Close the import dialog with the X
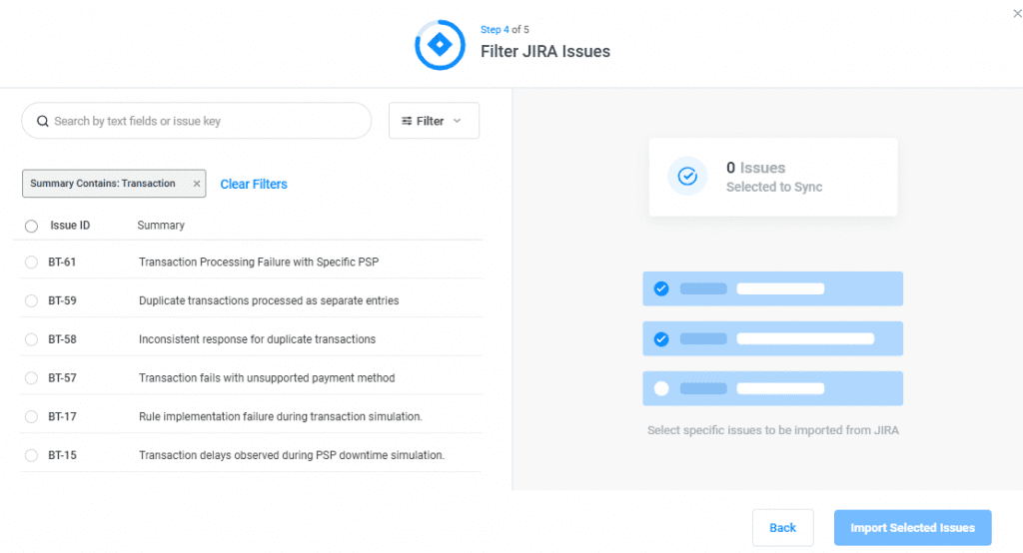The width and height of the screenshot is (1023, 553). click(1017, 12)
